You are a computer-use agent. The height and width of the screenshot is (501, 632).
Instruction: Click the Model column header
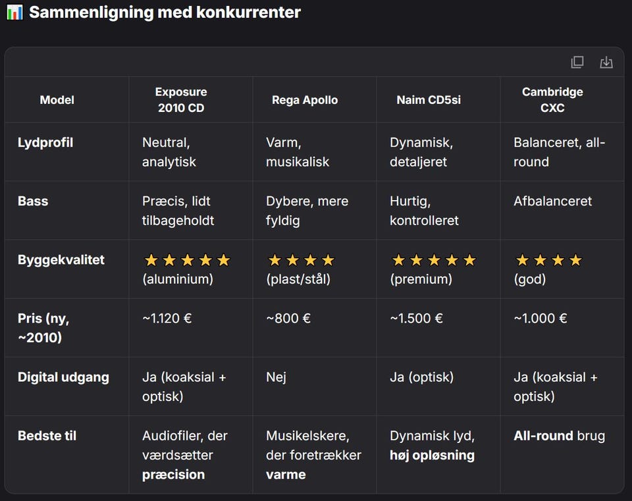57,100
